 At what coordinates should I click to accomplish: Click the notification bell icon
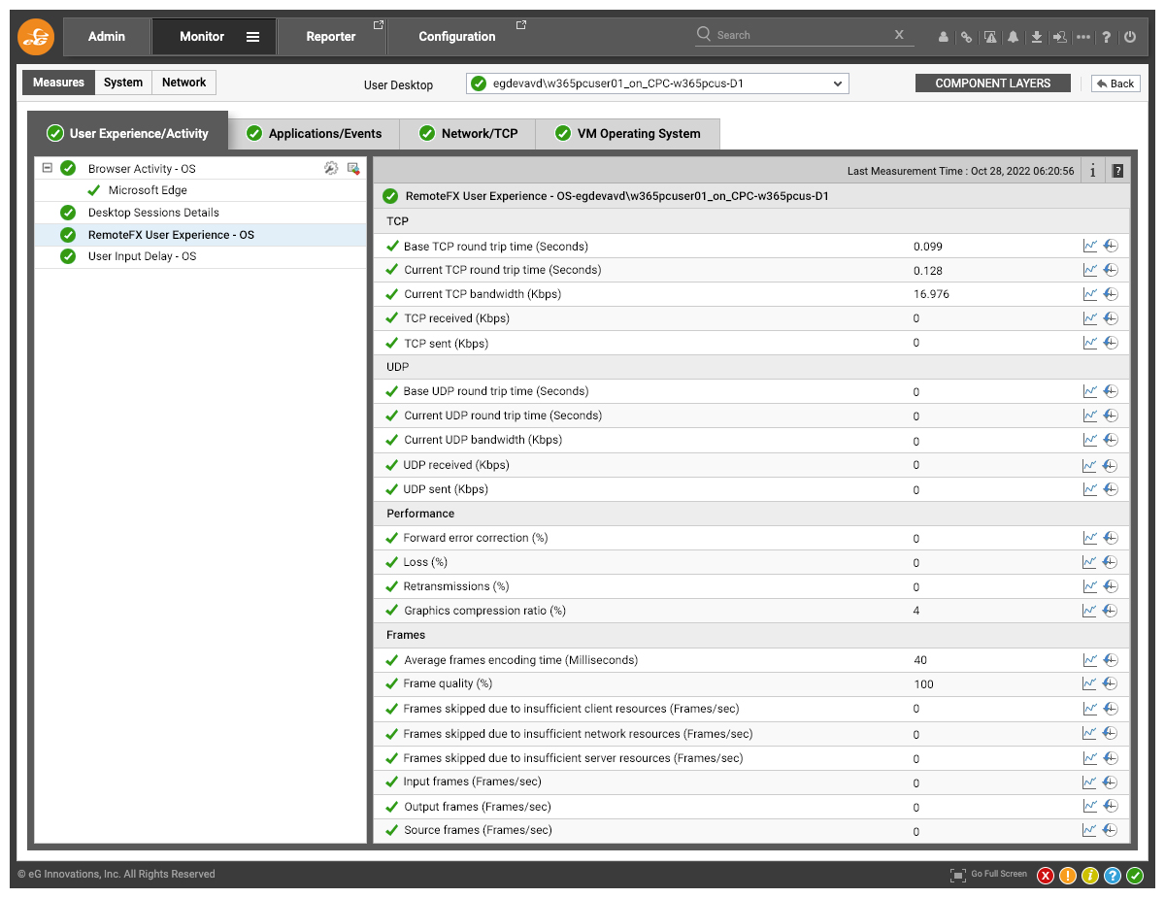tap(1014, 37)
